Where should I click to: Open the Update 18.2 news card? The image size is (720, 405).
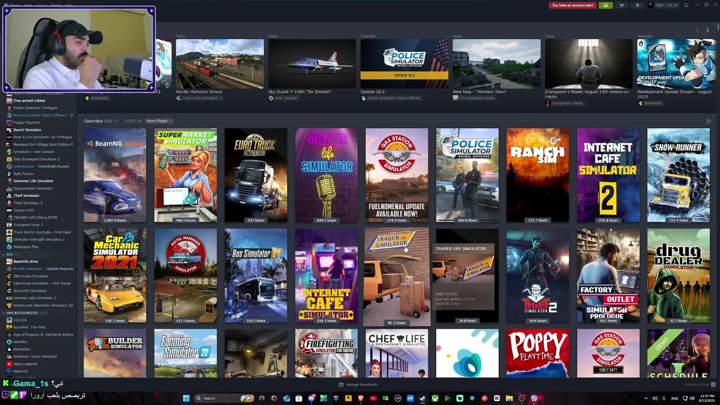point(404,64)
